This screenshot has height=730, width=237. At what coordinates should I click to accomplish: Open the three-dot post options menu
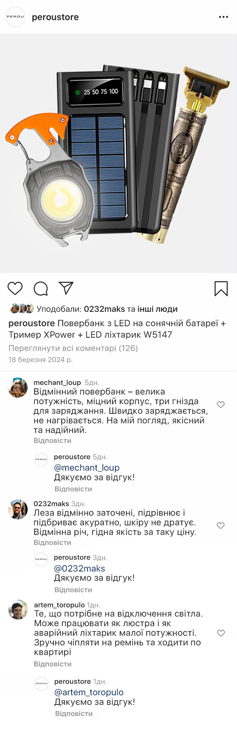pyautogui.click(x=224, y=17)
